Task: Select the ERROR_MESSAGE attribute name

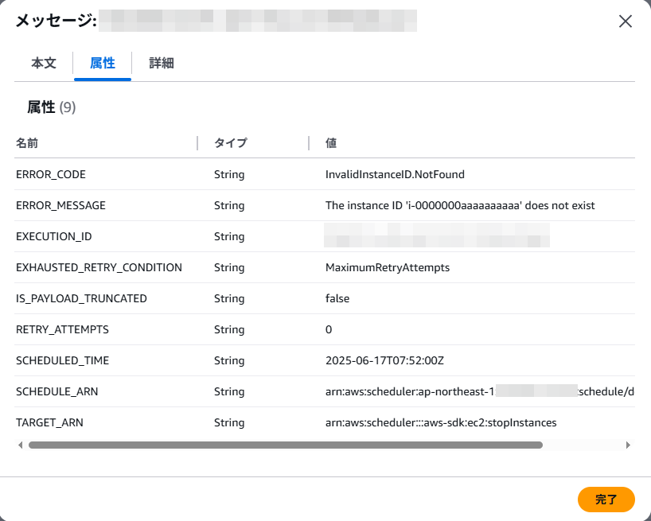Action: [60, 205]
